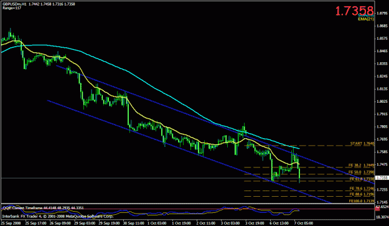Click the 7 Oct 05:00 time axis label
Viewport: 389px width, 226px height.
pos(304,223)
